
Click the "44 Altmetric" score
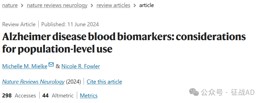click(x=58, y=96)
